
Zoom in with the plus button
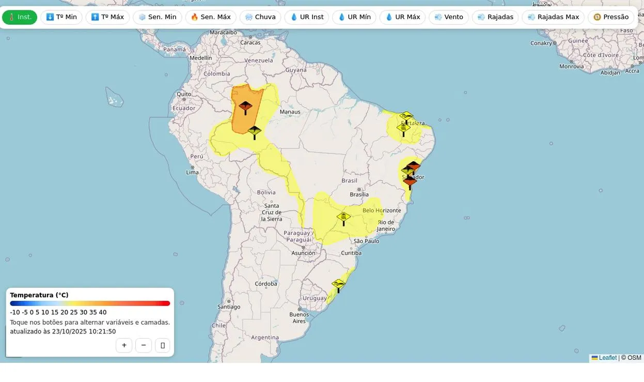tap(124, 345)
